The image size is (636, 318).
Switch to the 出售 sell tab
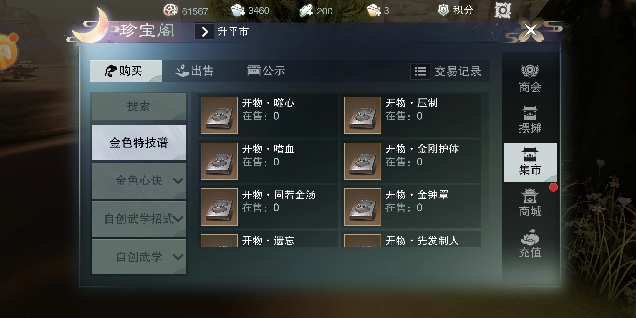tap(195, 71)
